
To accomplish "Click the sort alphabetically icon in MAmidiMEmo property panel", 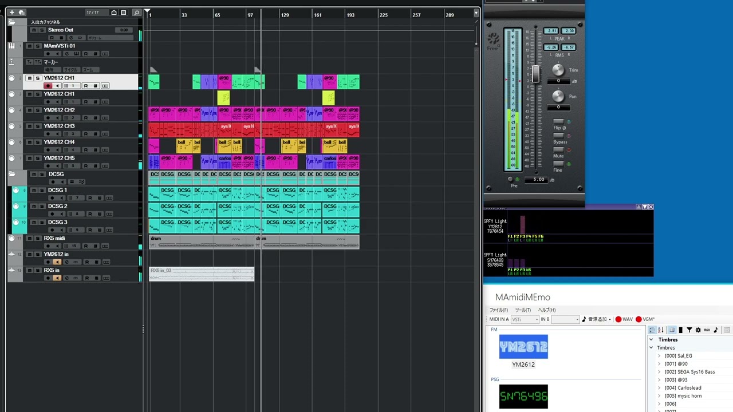I will click(x=660, y=330).
